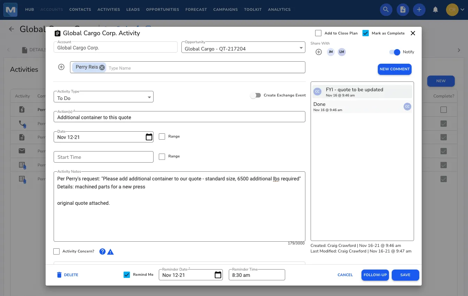Click the add person icon under Share With
The height and width of the screenshot is (296, 468).
[x=319, y=52]
